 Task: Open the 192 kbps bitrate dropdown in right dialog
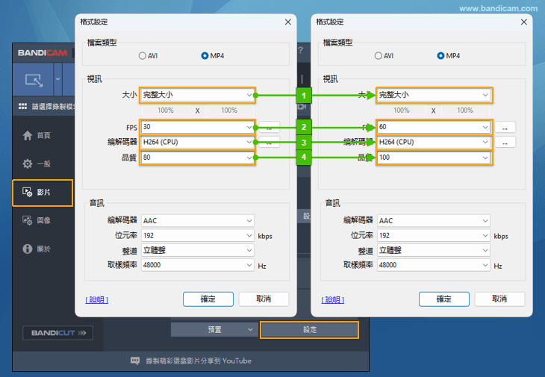pyautogui.click(x=434, y=236)
